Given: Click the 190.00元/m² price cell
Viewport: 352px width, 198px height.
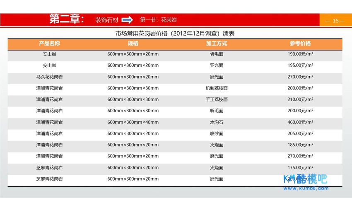Looking at the screenshot, I should tap(300, 54).
